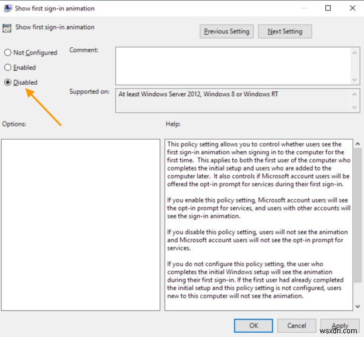Click the Help pane scroll up arrow
The image size is (364, 337).
point(358,144)
